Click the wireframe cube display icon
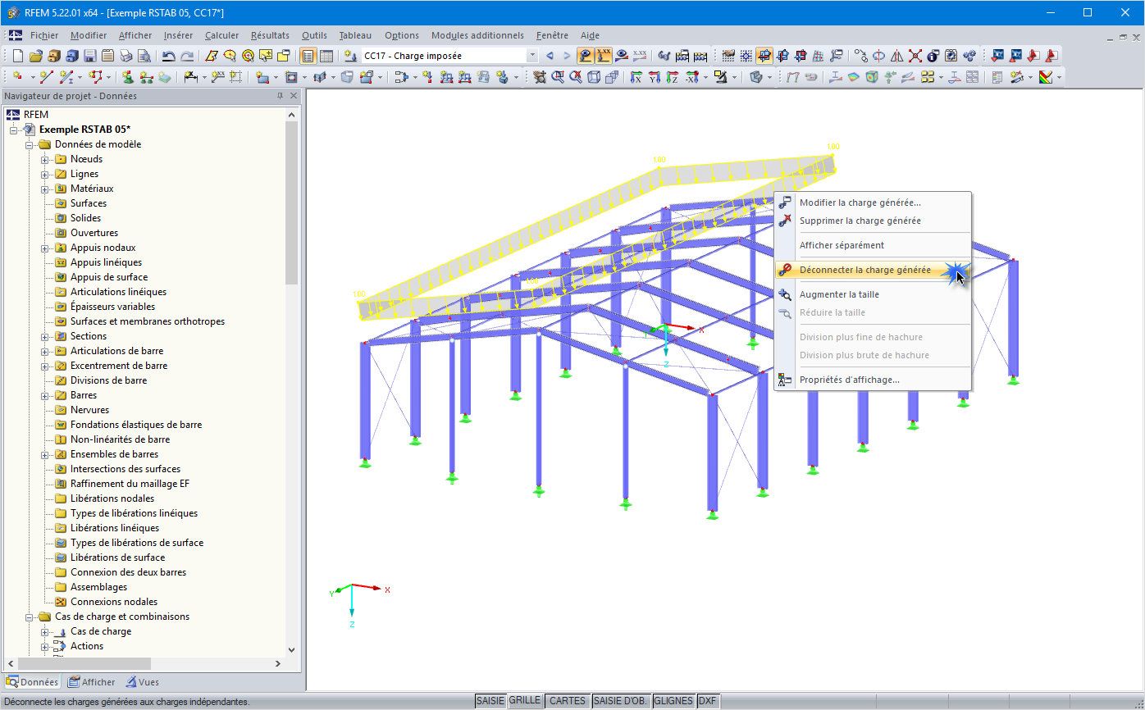Viewport: 1145px width, 710px height. point(594,77)
